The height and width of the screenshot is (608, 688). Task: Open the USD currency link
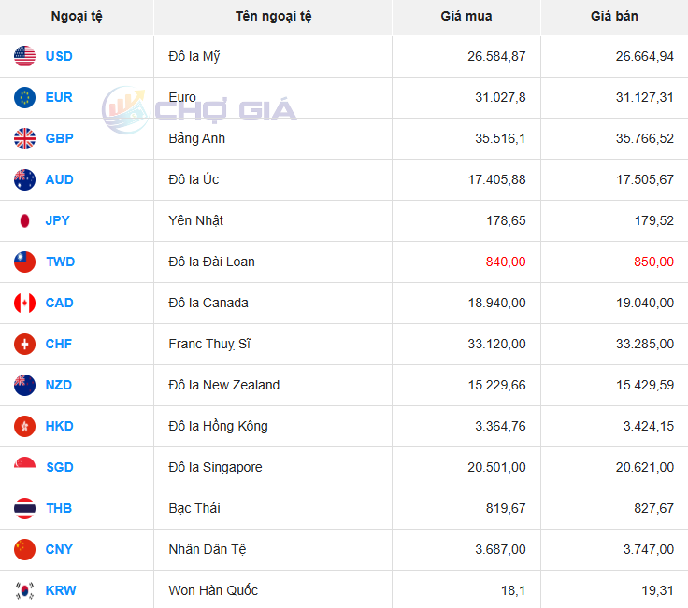point(59,56)
